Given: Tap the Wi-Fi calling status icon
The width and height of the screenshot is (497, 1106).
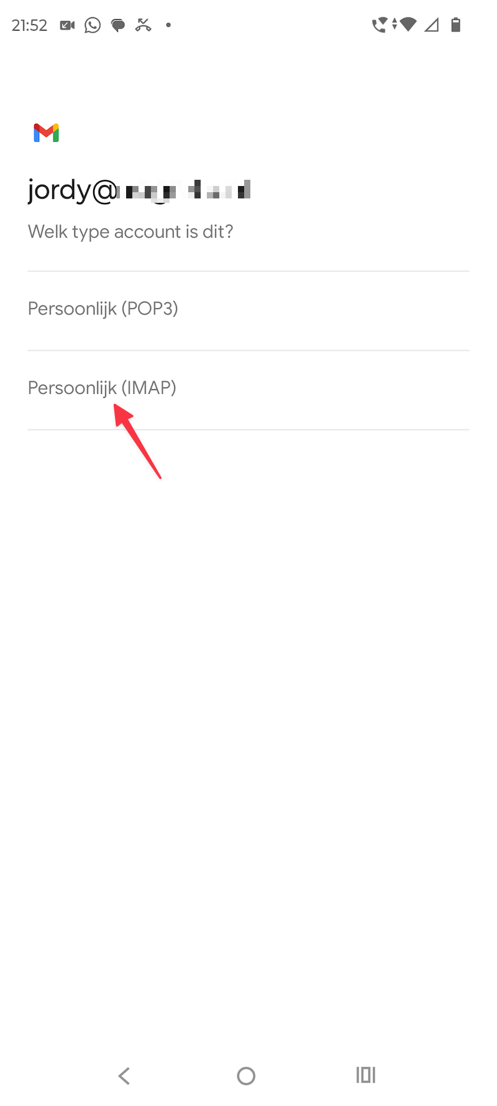Looking at the screenshot, I should (x=379, y=26).
